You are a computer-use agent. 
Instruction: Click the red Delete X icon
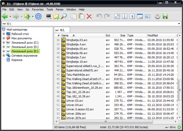click(89, 16)
